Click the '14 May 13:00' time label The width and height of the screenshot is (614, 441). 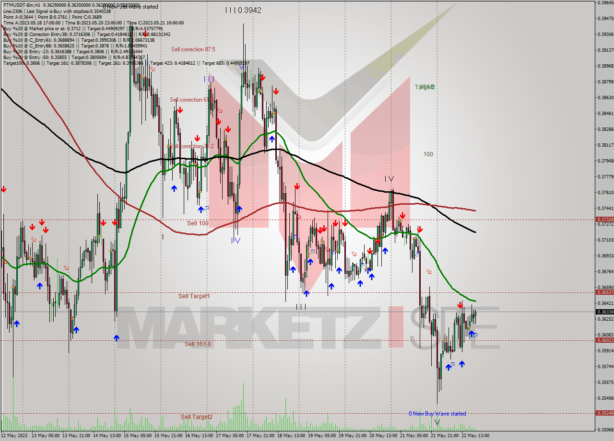(x=107, y=436)
